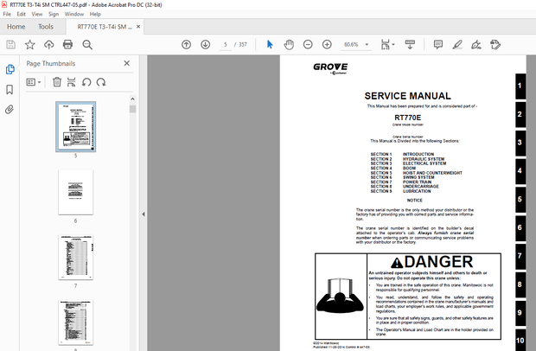The height and width of the screenshot is (351, 536).
Task: Click the page number field
Action: (x=226, y=44)
